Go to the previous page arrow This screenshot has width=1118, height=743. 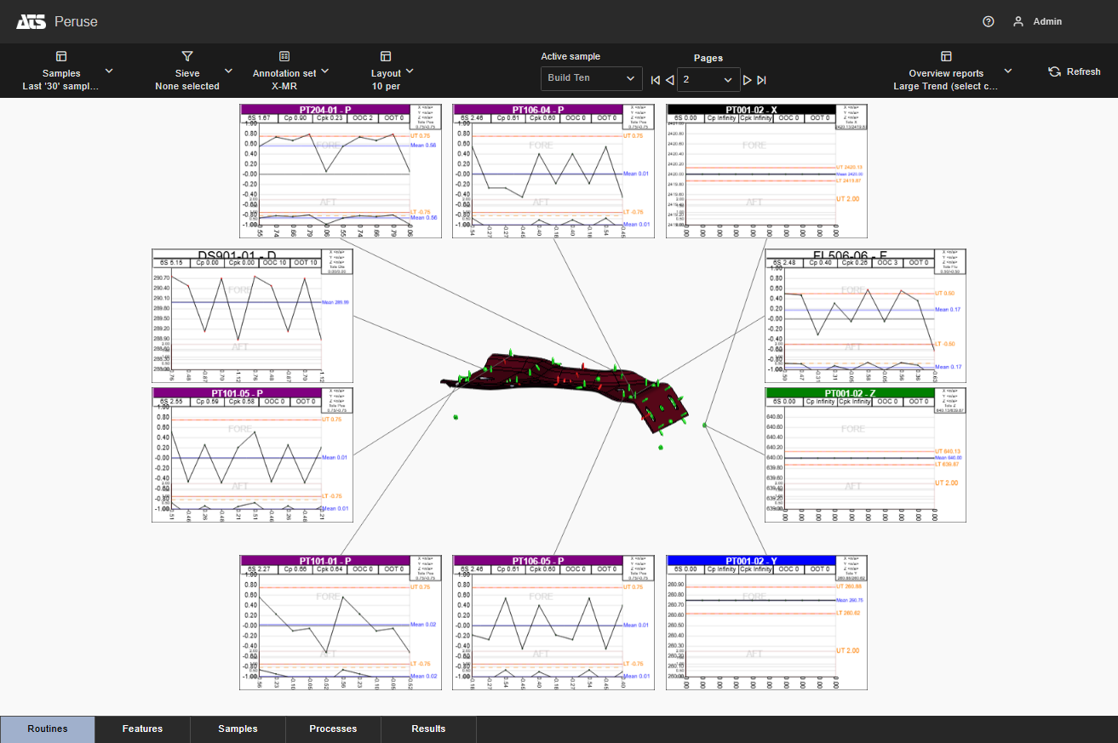pos(669,80)
